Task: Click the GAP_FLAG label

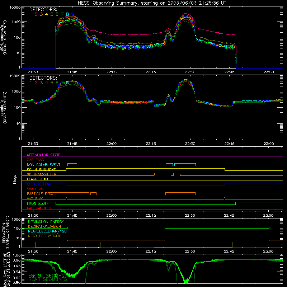Action: point(35,160)
